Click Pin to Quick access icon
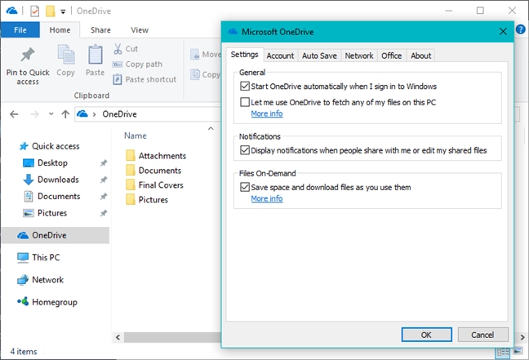Viewport: 529px width, 360px height. coord(28,55)
